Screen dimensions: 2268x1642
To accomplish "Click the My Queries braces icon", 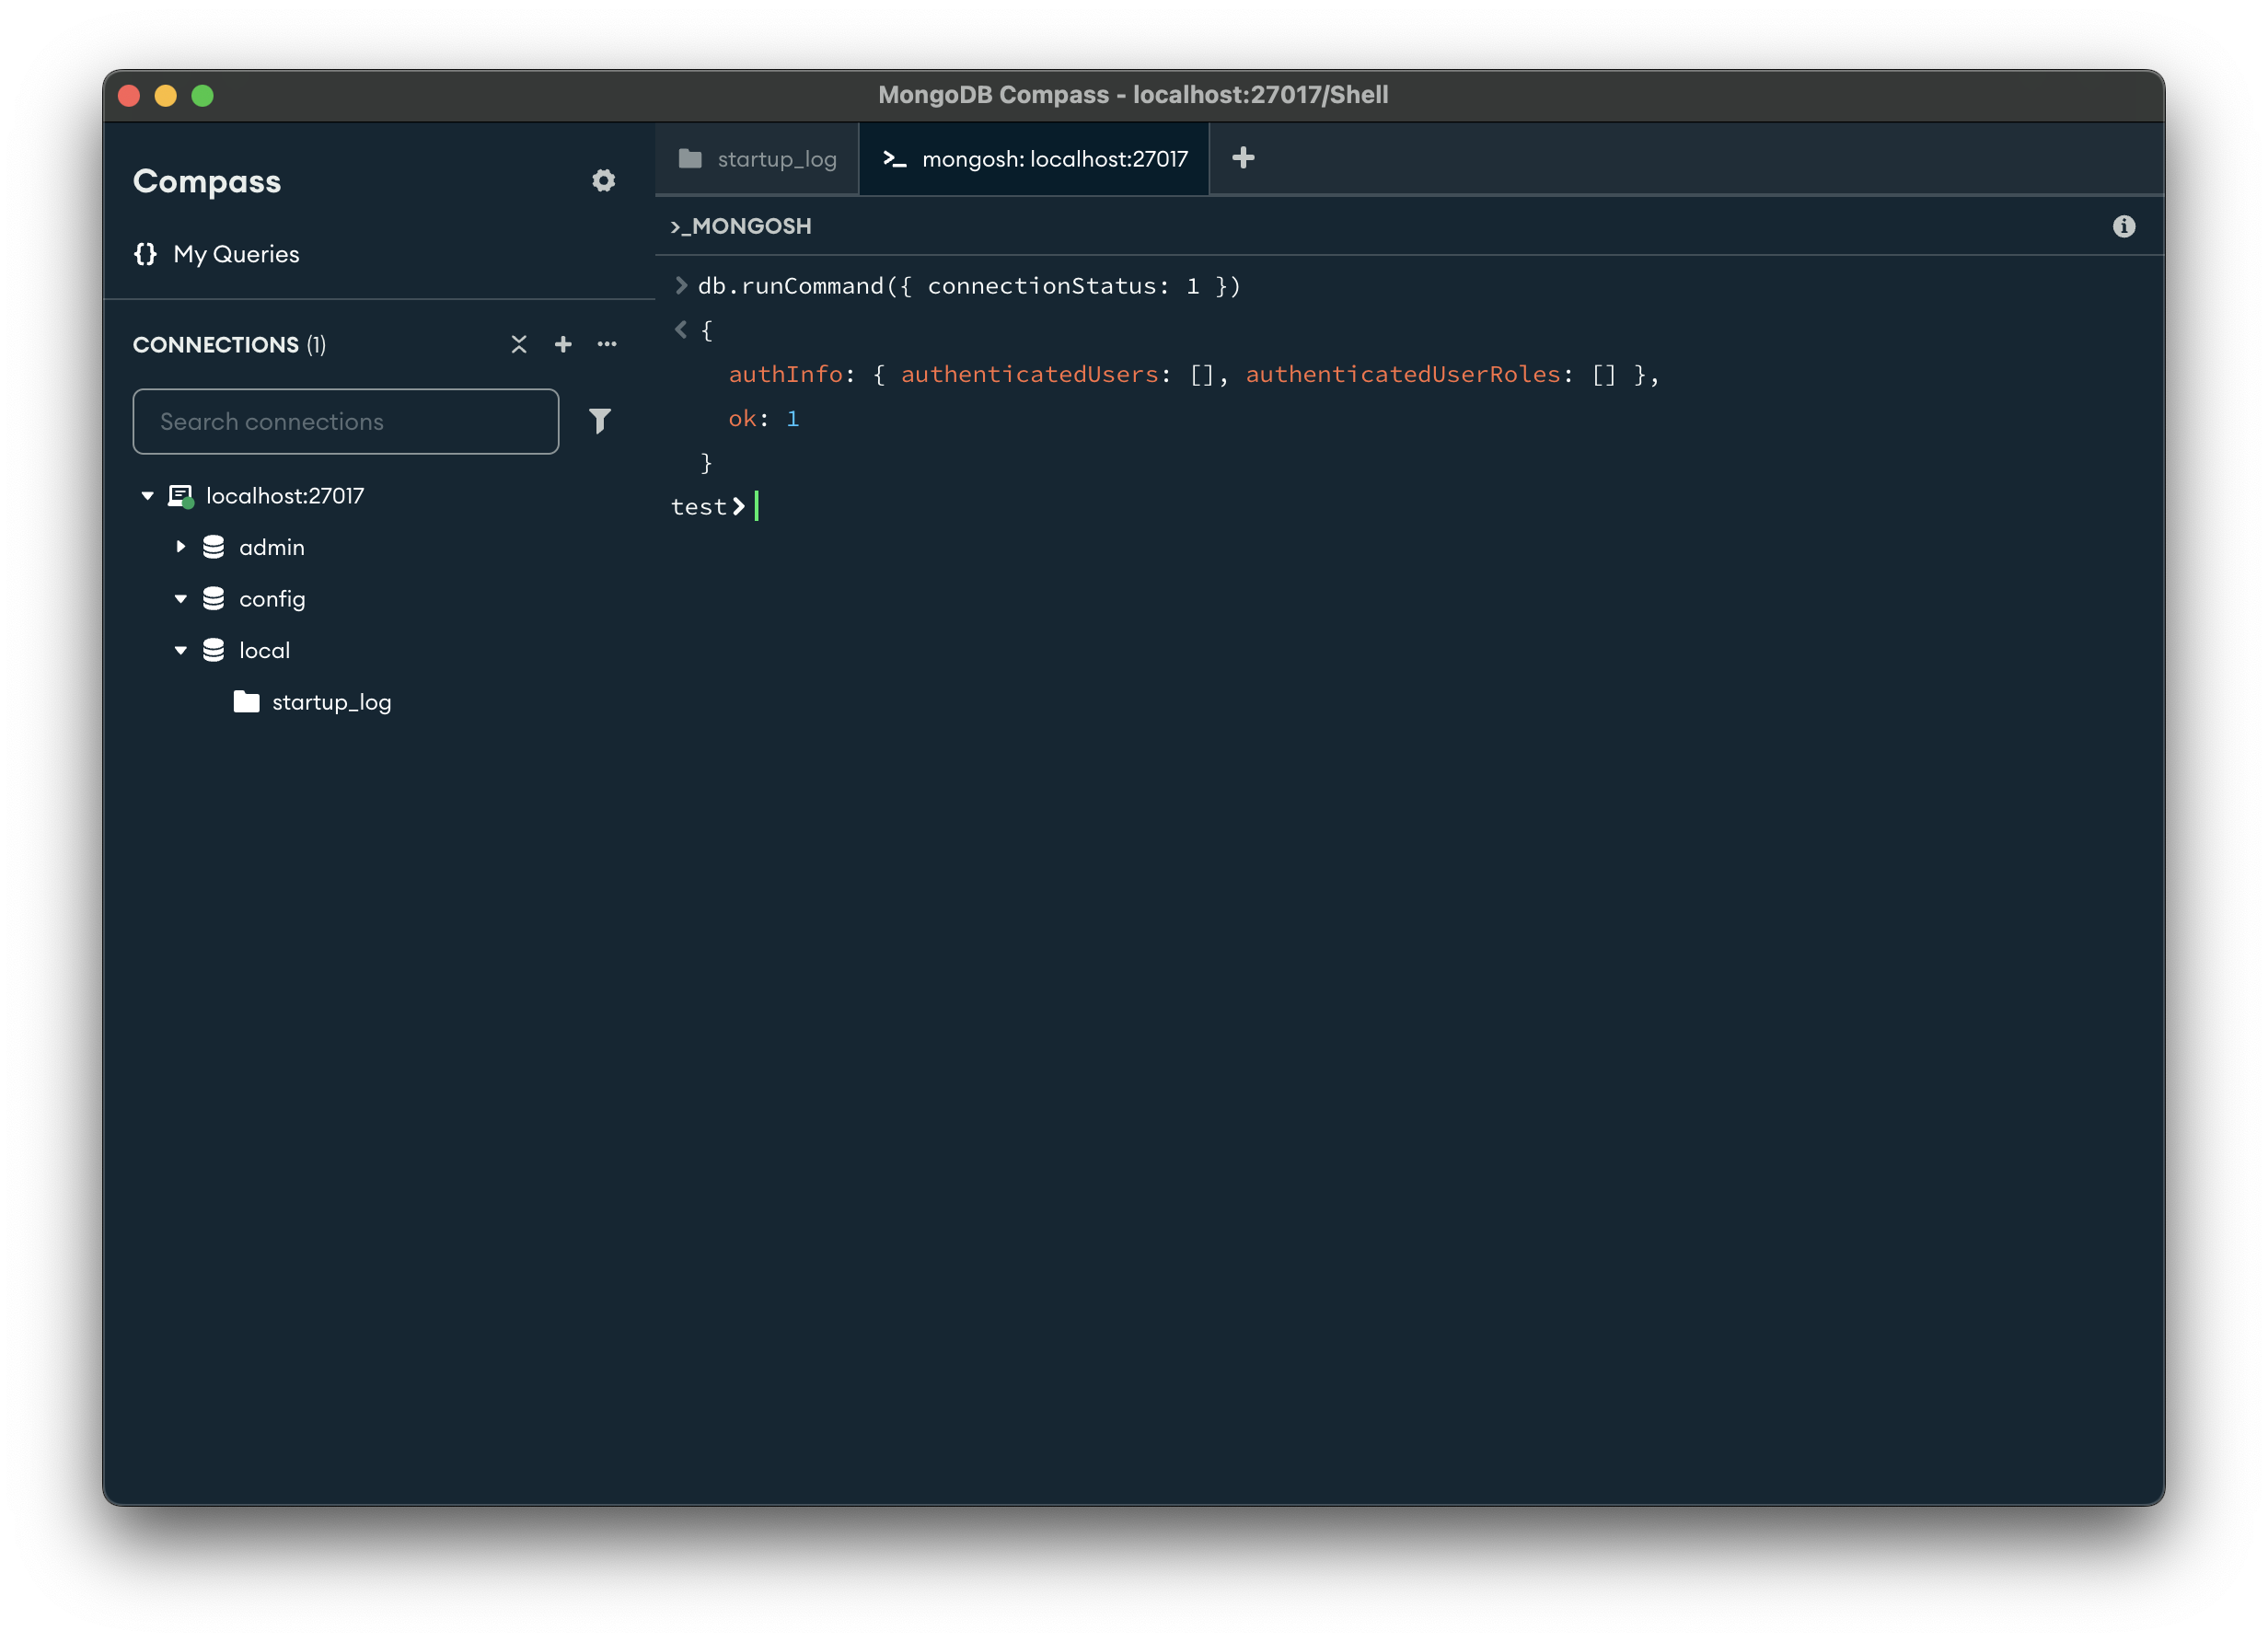I will (146, 254).
